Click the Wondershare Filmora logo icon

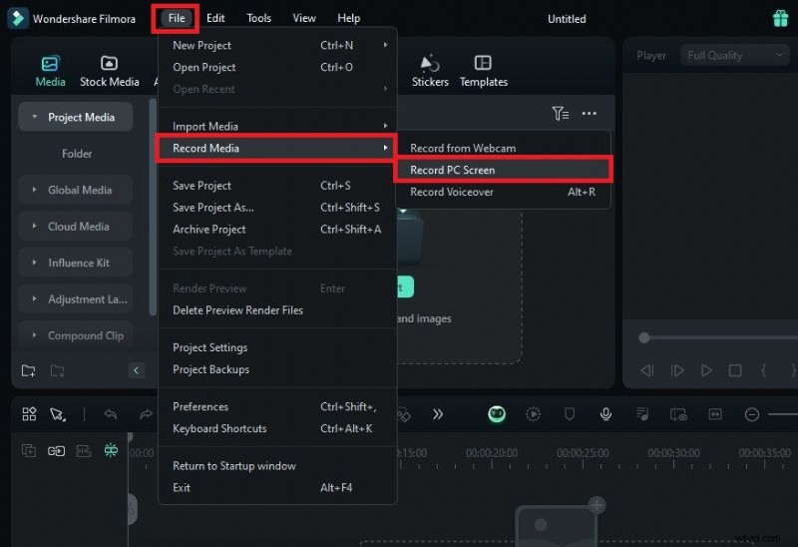[18, 18]
